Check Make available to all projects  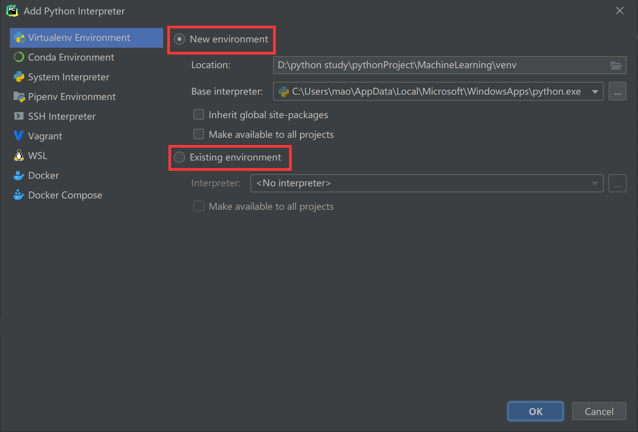pos(199,134)
